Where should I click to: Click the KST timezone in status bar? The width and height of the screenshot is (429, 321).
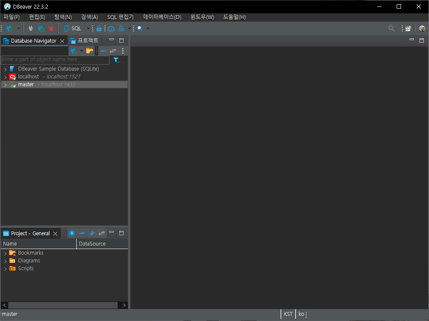pyautogui.click(x=288, y=314)
